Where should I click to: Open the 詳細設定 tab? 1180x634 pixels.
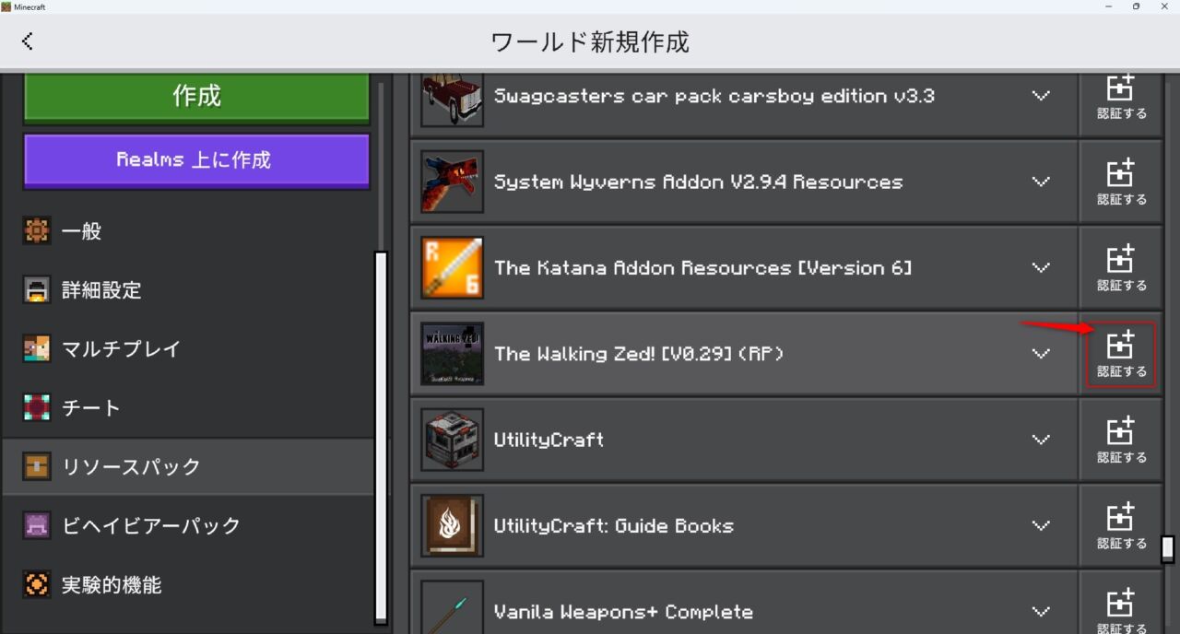pos(188,290)
